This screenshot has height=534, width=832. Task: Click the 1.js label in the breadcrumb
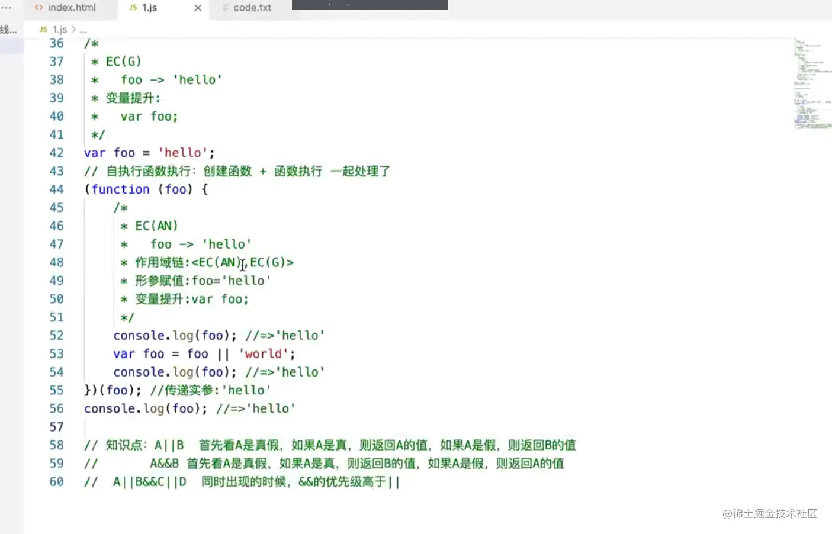coord(60,28)
